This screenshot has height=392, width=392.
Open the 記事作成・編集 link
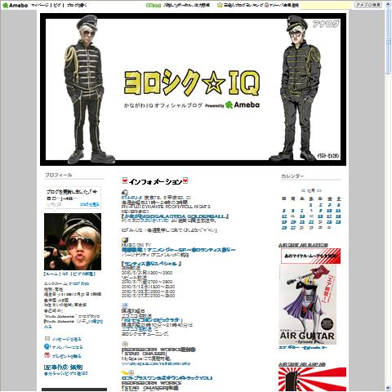click(x=63, y=367)
